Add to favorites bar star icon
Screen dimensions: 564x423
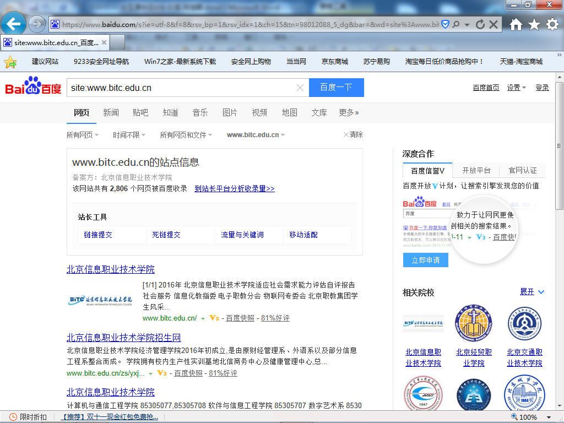(x=10, y=62)
